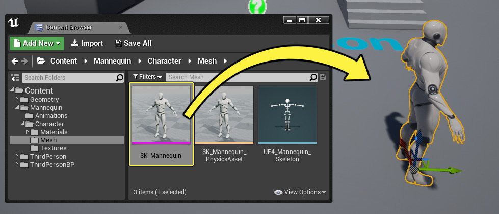Click the Content breadcrumb
The image size is (499, 214).
click(x=64, y=61)
